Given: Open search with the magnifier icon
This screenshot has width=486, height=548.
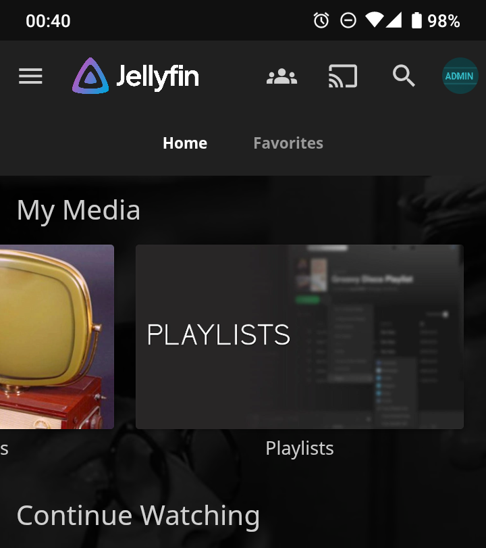Looking at the screenshot, I should (x=404, y=76).
